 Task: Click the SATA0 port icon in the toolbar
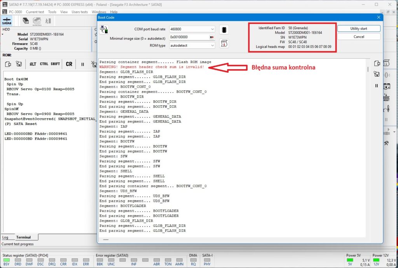(7, 21)
